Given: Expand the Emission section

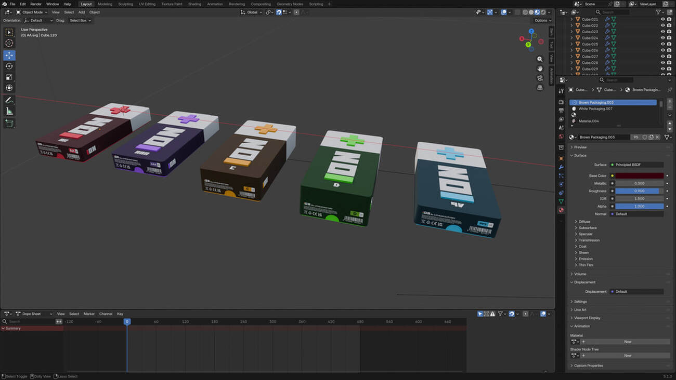Looking at the screenshot, I should 586,259.
